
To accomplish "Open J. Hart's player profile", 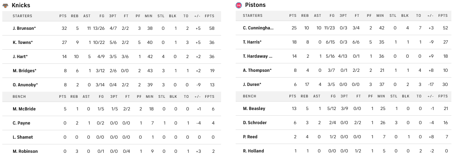I will point(20,57).
